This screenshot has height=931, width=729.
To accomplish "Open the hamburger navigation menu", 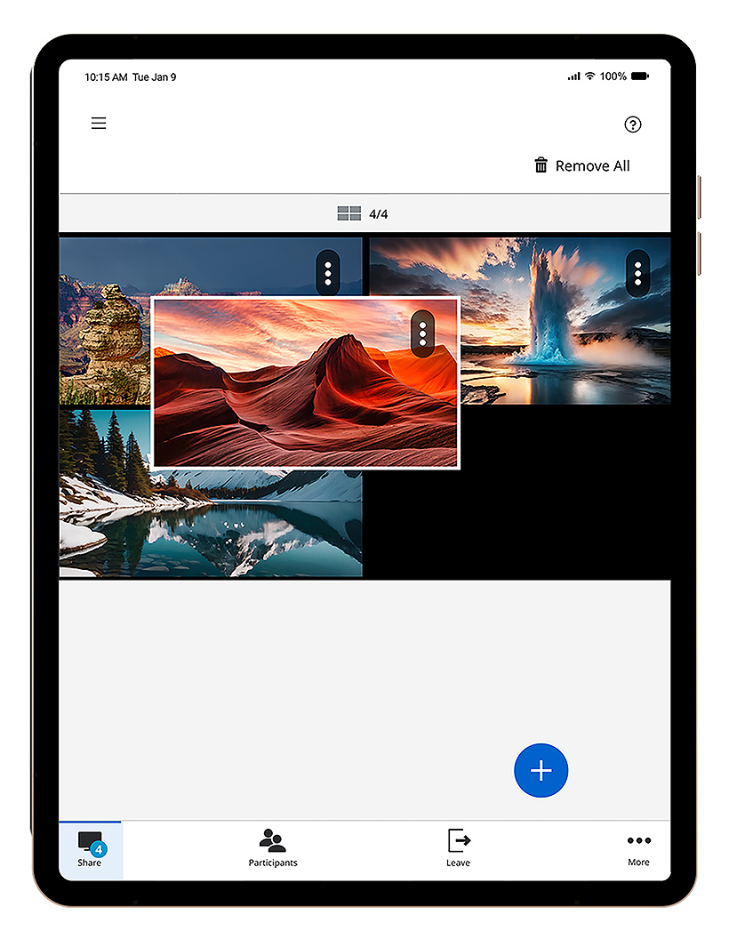I will [x=98, y=123].
